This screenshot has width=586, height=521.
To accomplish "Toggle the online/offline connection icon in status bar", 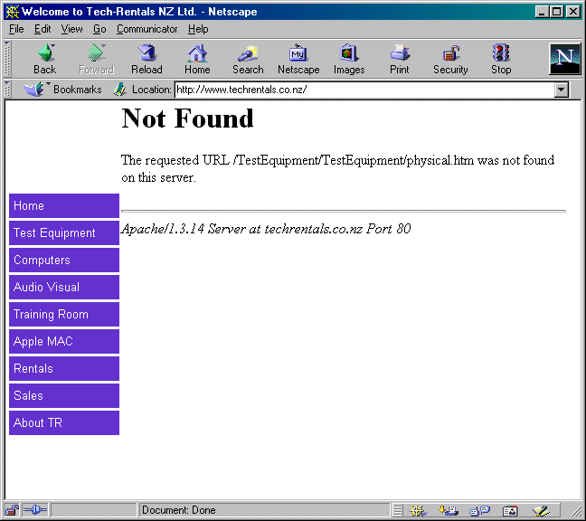I will (x=35, y=510).
